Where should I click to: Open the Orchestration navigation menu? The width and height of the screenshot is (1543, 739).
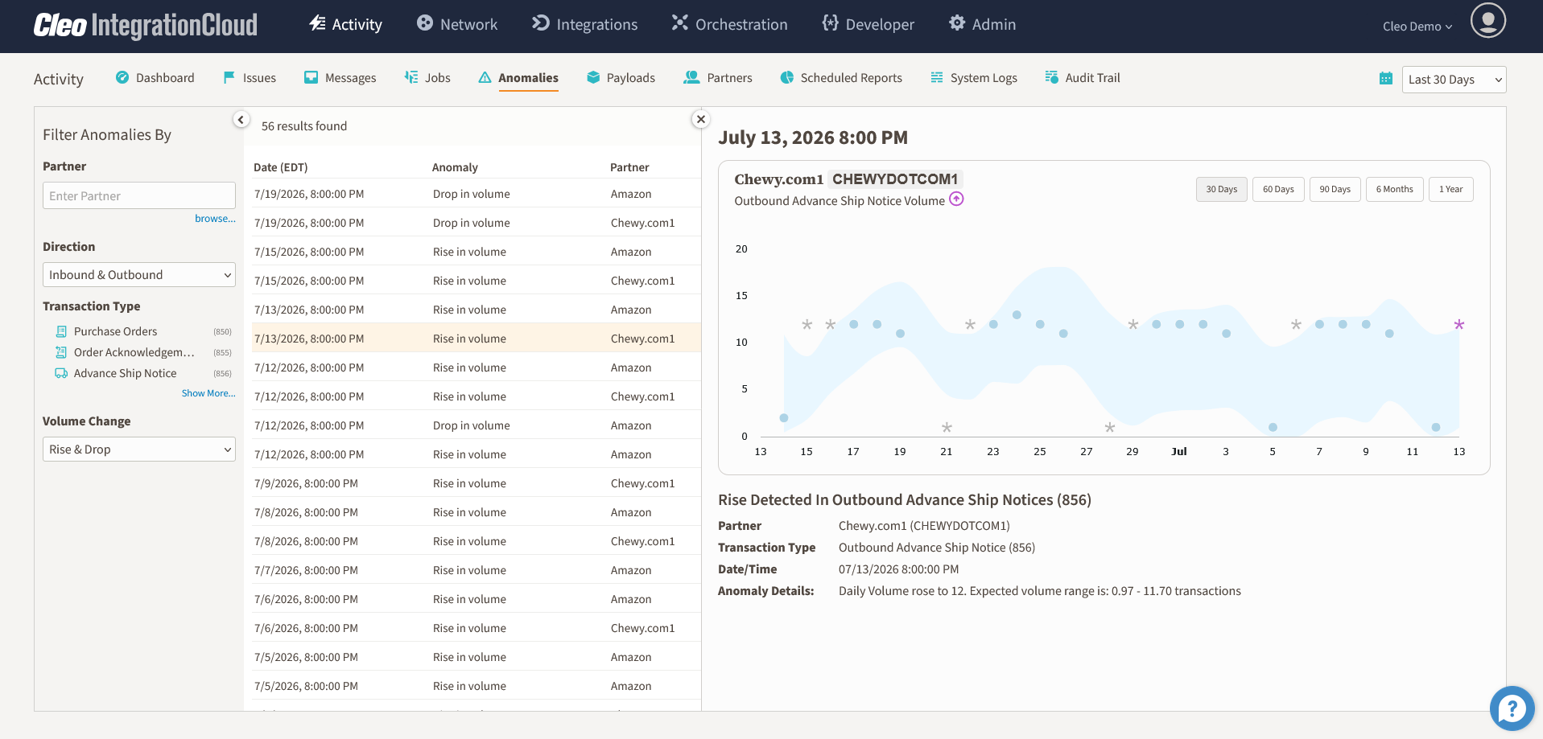pyautogui.click(x=729, y=25)
